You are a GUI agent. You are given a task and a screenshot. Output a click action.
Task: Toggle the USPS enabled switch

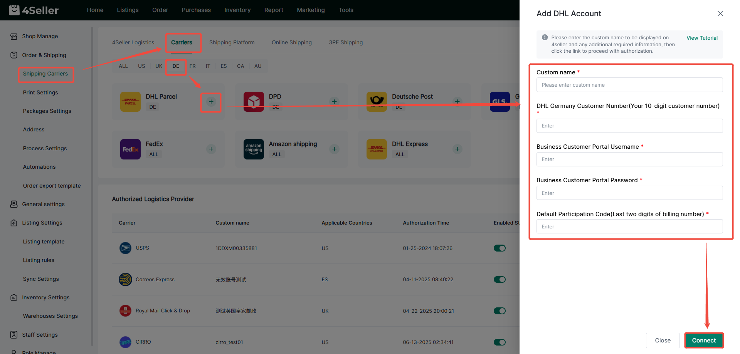coord(499,248)
